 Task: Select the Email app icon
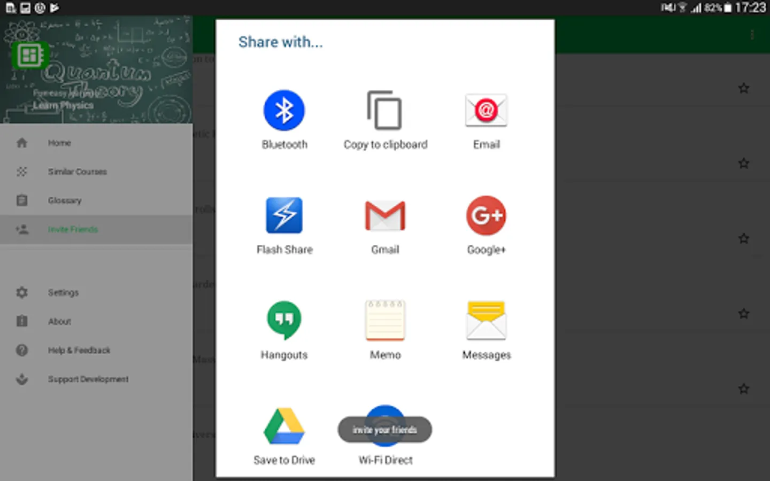pos(486,111)
